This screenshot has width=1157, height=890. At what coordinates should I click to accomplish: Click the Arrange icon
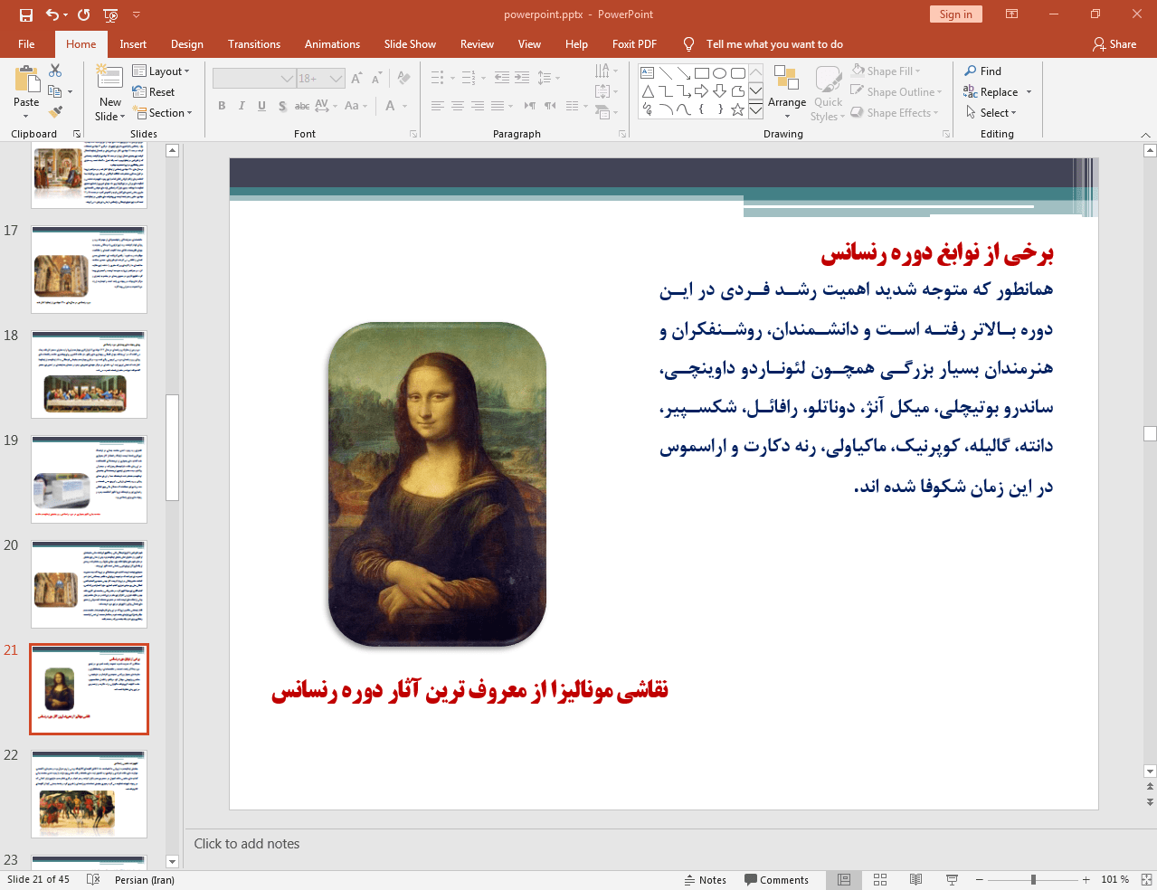click(x=787, y=91)
